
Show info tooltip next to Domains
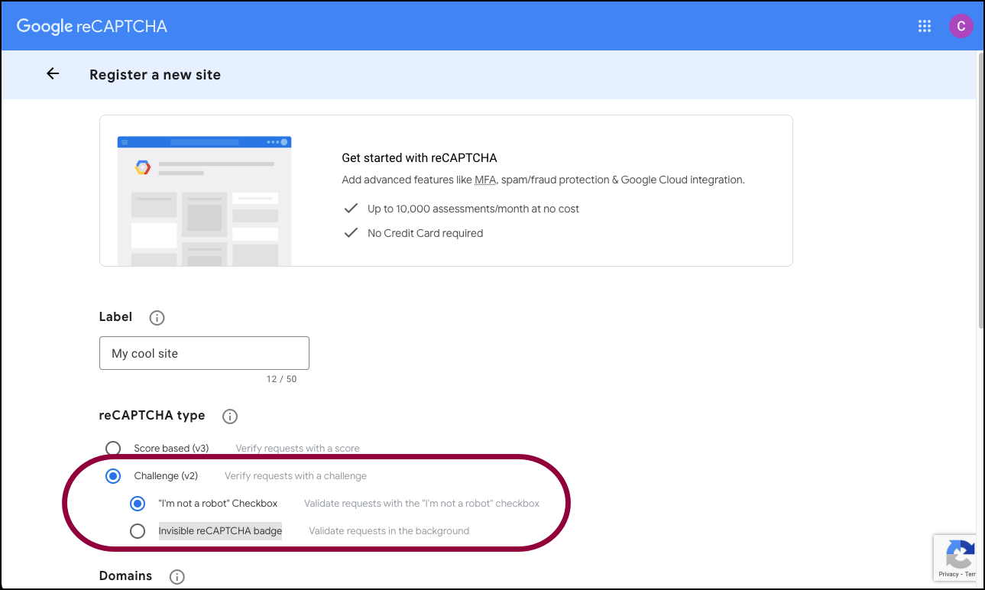(x=177, y=576)
